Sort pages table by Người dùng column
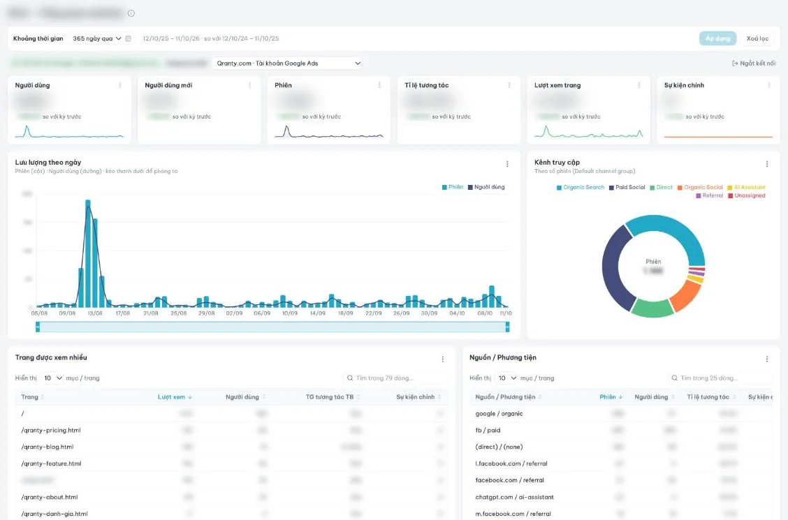Image resolution: width=788 pixels, height=520 pixels. (245, 397)
